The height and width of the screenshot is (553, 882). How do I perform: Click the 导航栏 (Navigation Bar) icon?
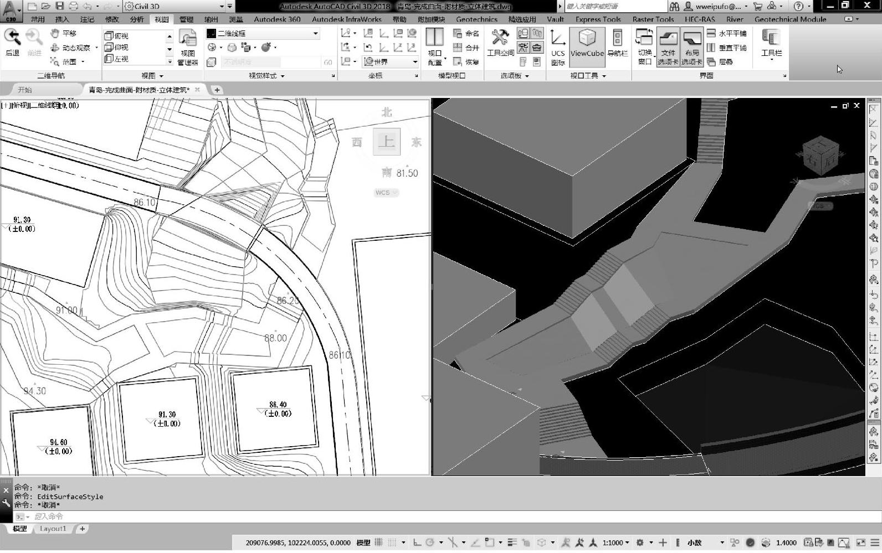pos(617,43)
